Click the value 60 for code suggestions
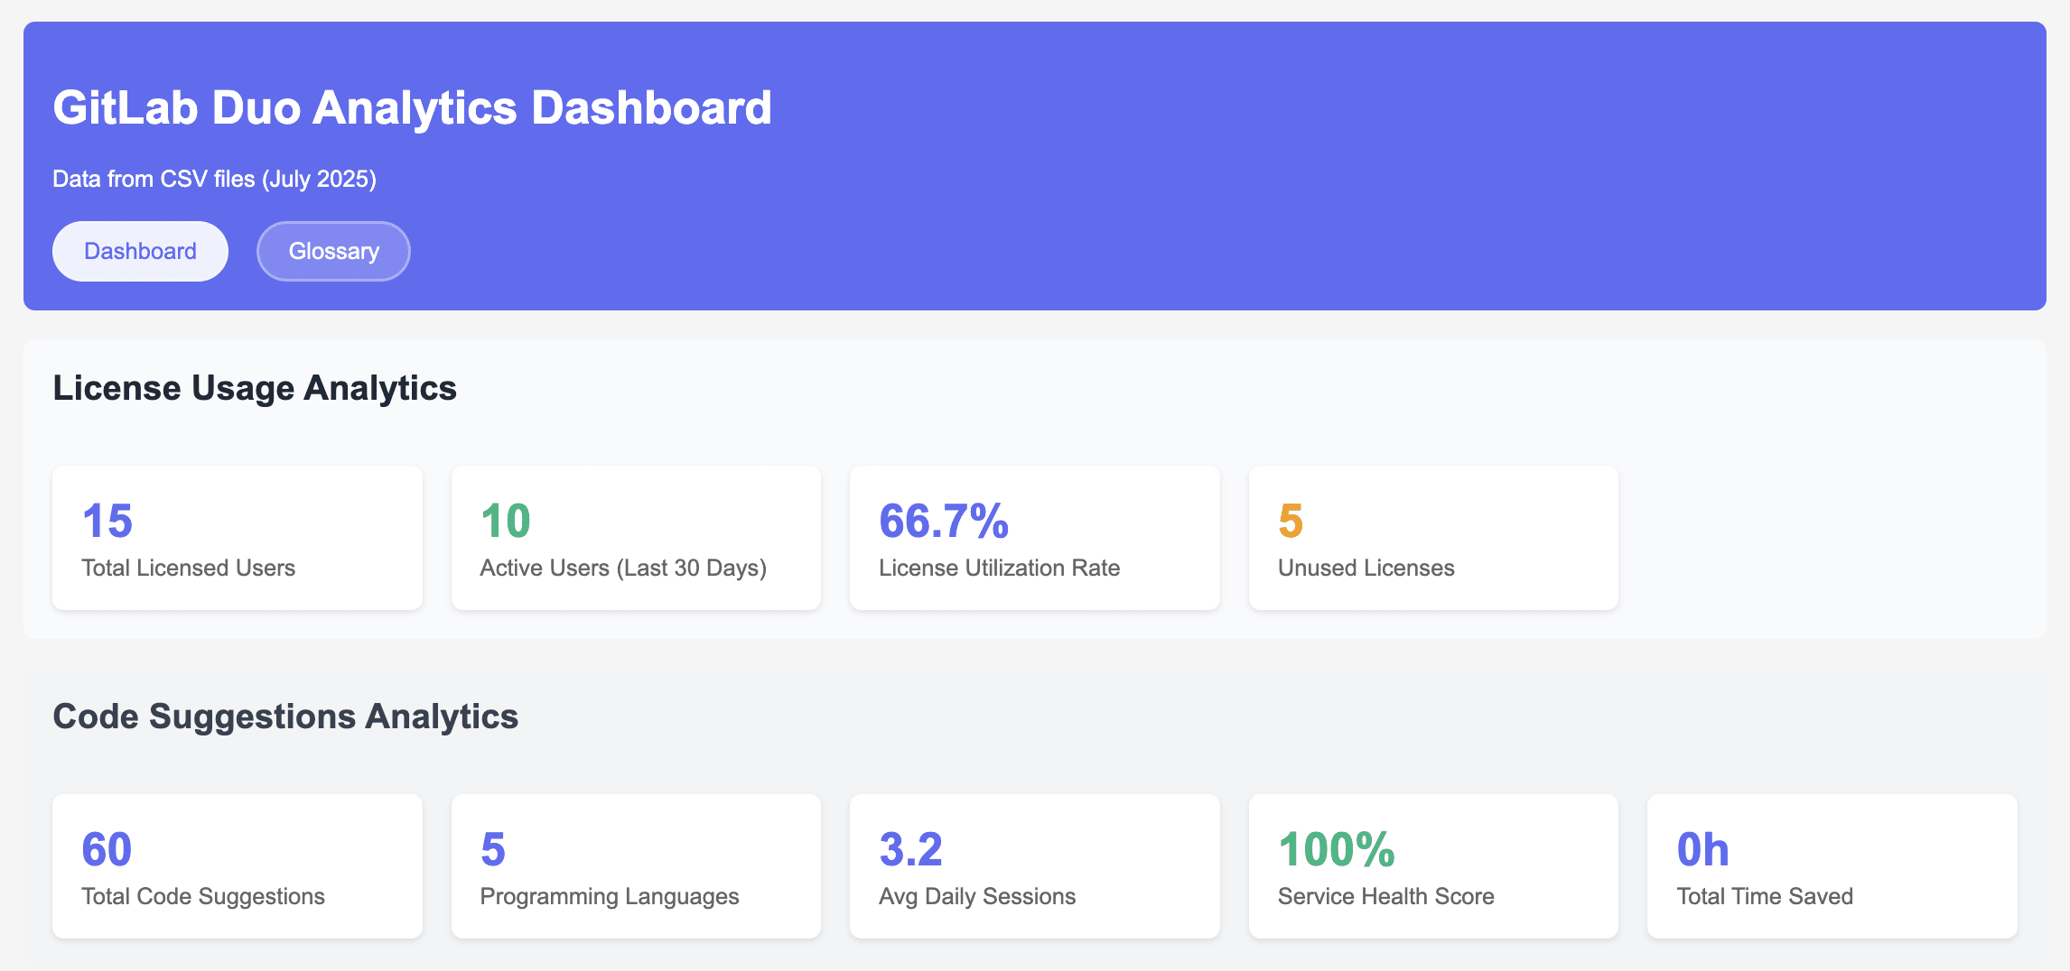 [x=107, y=849]
